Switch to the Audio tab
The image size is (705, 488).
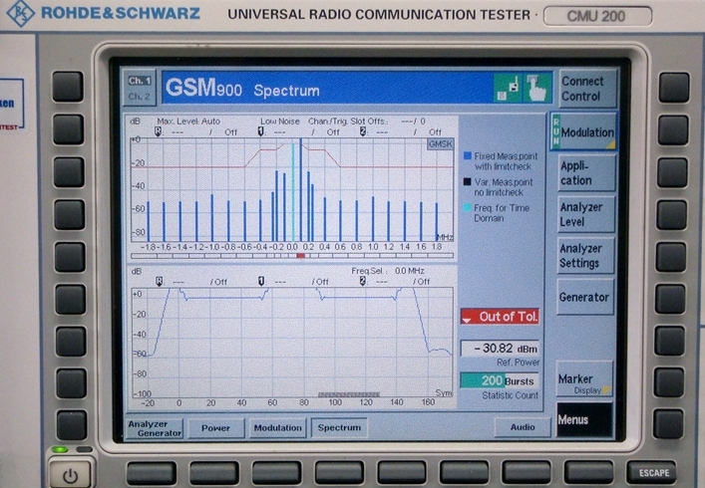tap(523, 427)
